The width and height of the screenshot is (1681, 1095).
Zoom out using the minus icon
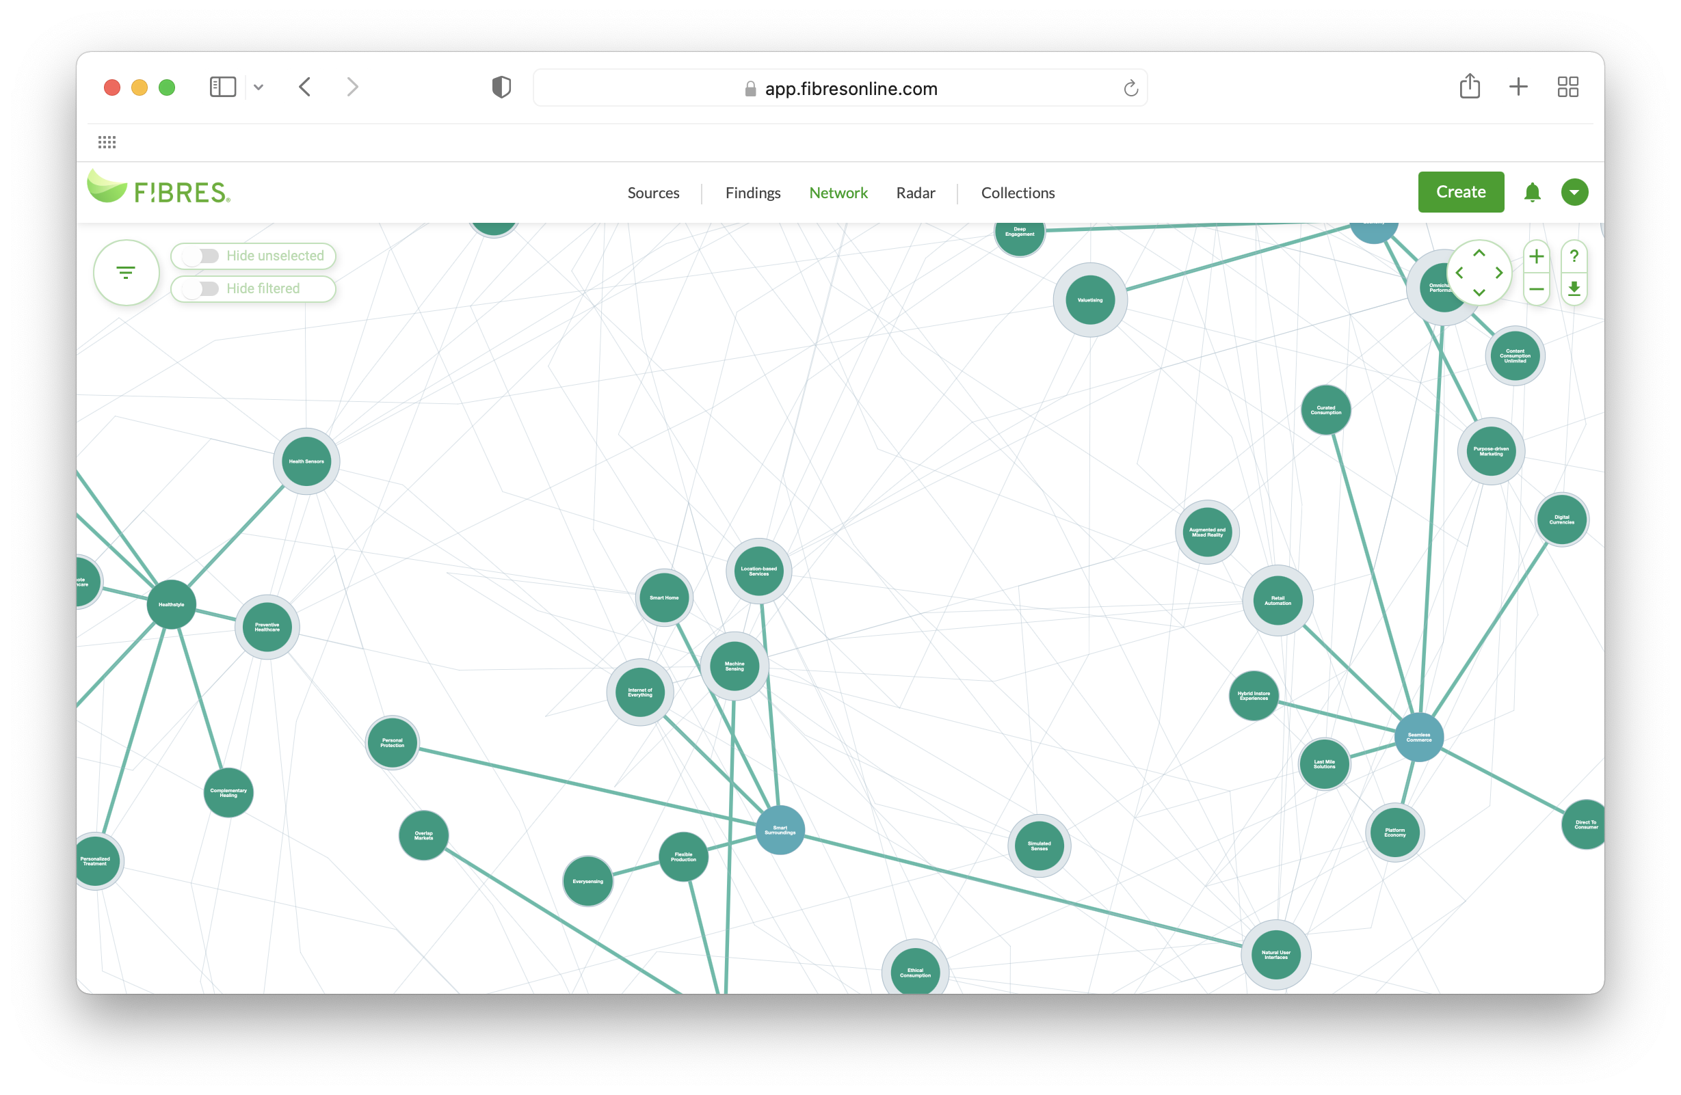[1537, 289]
